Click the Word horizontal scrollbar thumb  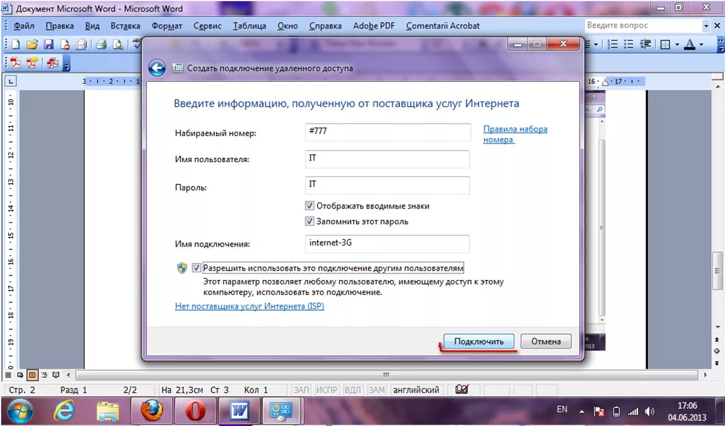click(x=386, y=374)
